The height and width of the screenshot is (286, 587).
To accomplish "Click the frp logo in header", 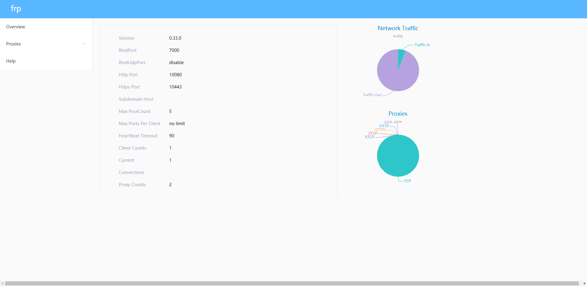I will click(16, 9).
